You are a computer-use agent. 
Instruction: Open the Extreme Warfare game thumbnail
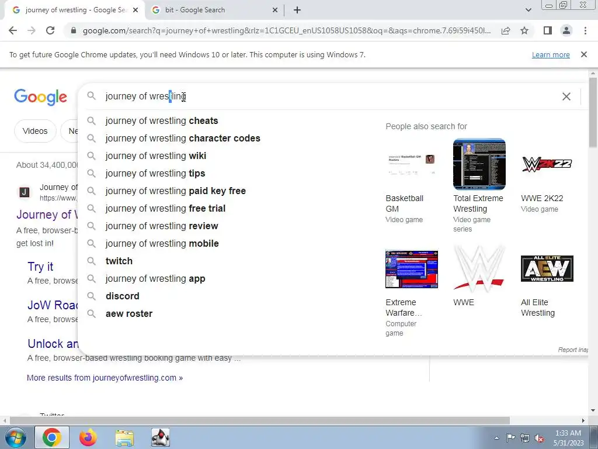(x=412, y=269)
